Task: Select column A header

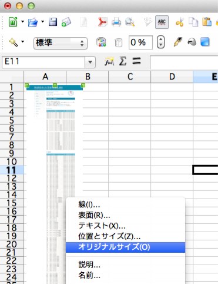Action: pyautogui.click(x=45, y=77)
